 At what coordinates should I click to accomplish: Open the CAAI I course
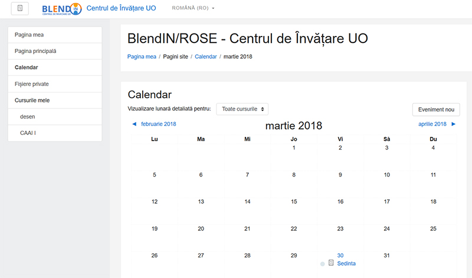(x=55, y=133)
